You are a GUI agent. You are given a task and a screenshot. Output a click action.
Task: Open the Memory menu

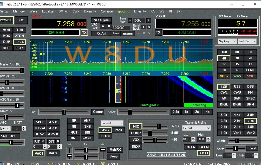coord(19,11)
